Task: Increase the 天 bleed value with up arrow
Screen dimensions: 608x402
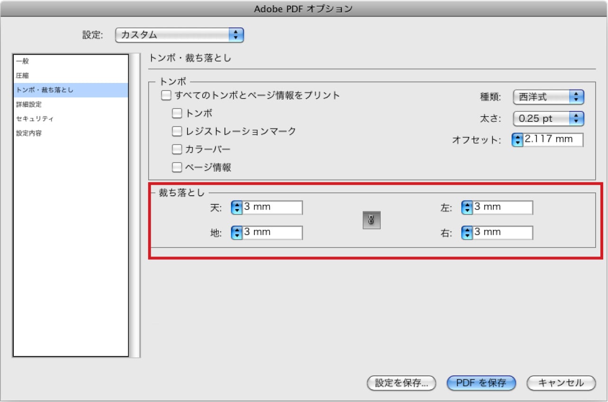Action: click(x=236, y=205)
